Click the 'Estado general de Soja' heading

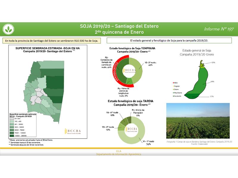point(197,50)
